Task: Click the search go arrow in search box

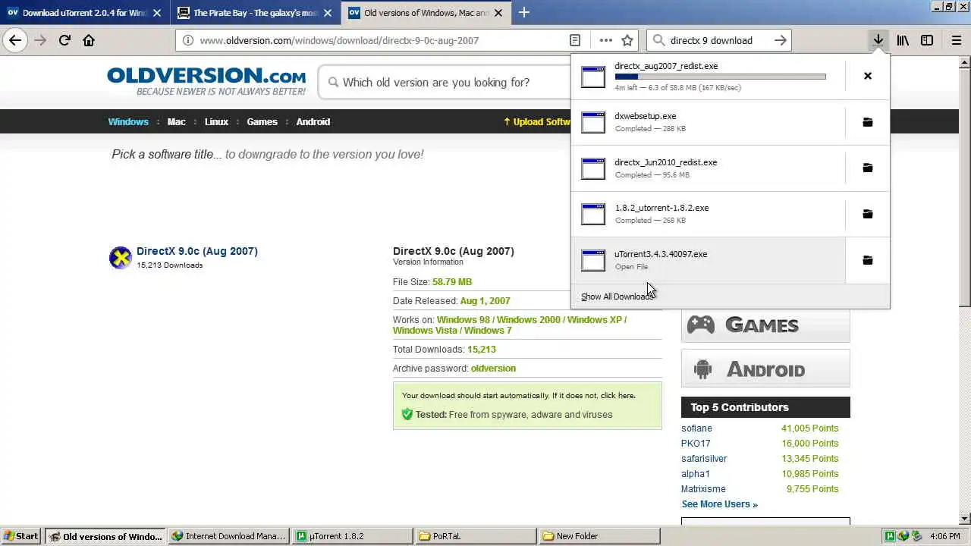Action: [x=781, y=40]
